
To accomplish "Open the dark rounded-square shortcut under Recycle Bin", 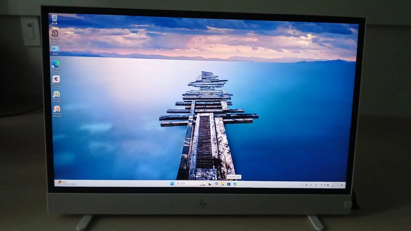I will tap(55, 36).
